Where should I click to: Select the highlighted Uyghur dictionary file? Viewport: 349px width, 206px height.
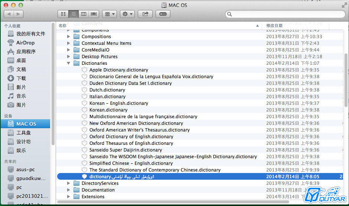tap(199, 176)
